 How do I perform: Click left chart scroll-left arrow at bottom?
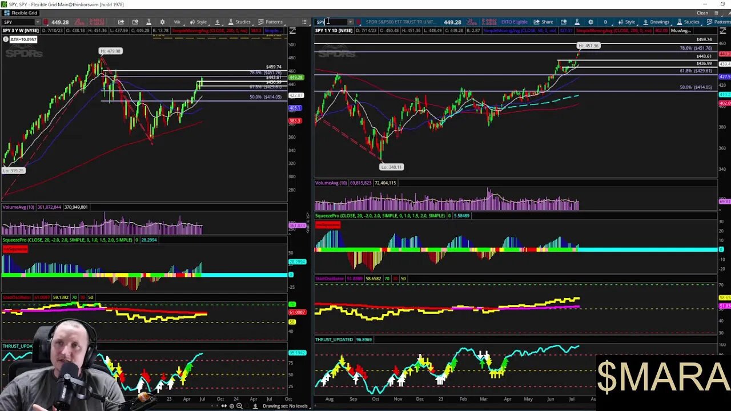tap(212, 406)
